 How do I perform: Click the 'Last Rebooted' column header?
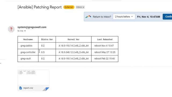(105, 39)
